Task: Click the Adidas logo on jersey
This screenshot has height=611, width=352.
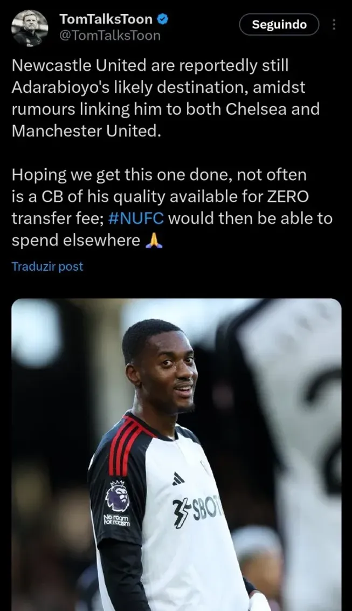Action: [x=178, y=478]
